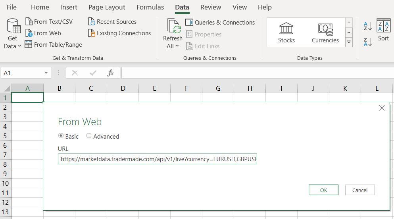
Task: Select cell A1
Action: click(27, 97)
